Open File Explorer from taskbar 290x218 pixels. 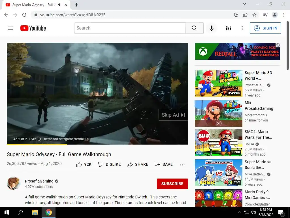[x=35, y=212]
